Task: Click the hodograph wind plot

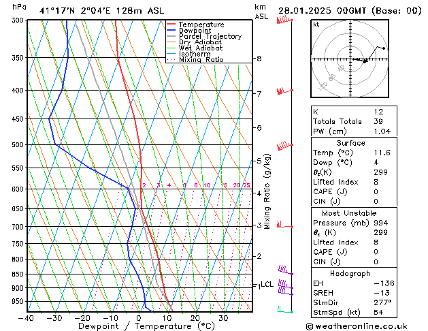Action: coord(350,59)
